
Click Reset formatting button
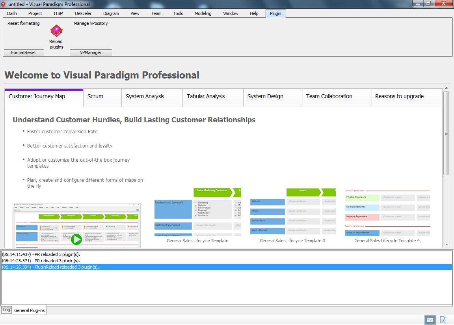pos(24,23)
